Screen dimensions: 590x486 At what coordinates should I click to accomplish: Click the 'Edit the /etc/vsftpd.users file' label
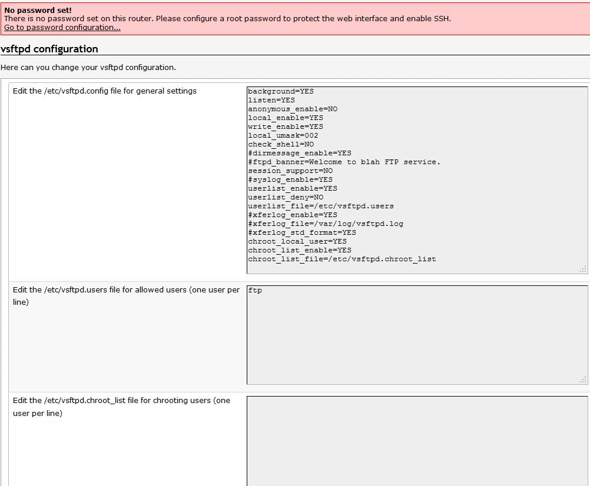coord(126,296)
